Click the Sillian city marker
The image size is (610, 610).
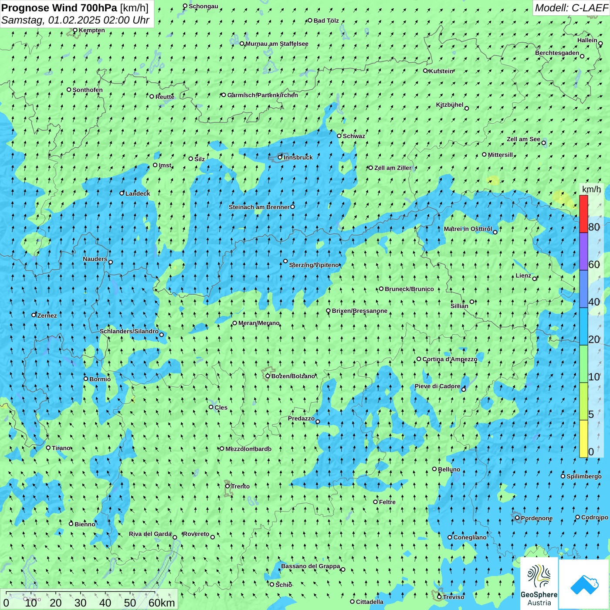click(x=472, y=302)
